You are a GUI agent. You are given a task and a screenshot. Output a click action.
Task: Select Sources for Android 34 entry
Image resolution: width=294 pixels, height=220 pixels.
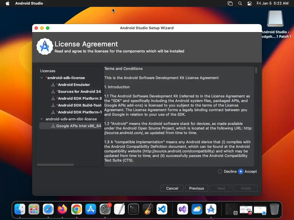tap(71, 91)
